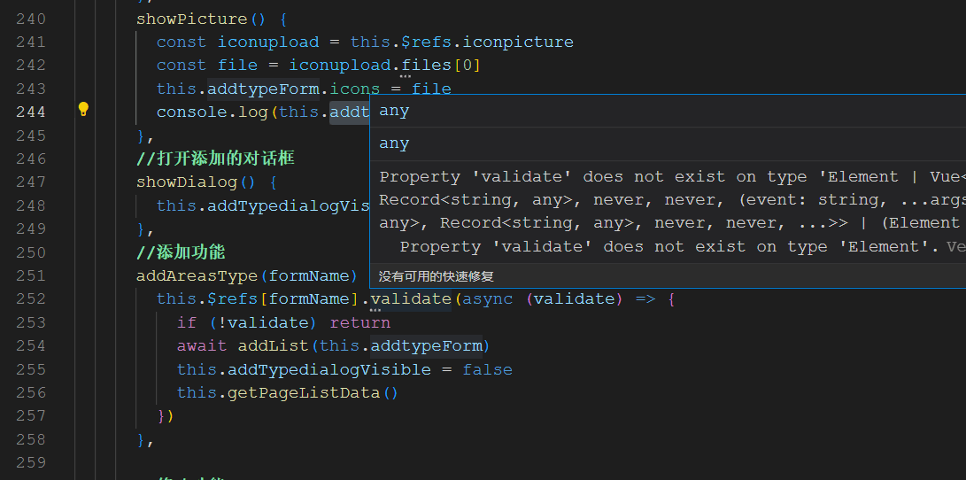Click addtypeForm argument on line 254

pyautogui.click(x=426, y=345)
